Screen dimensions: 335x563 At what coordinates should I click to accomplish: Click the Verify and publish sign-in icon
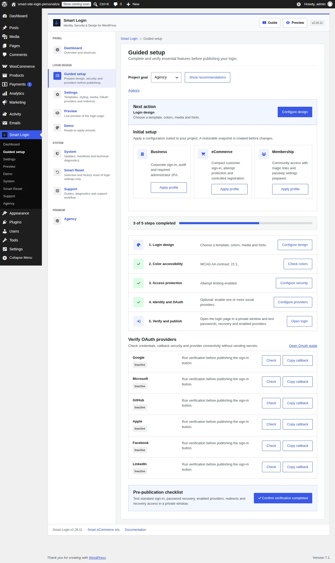[x=138, y=321]
